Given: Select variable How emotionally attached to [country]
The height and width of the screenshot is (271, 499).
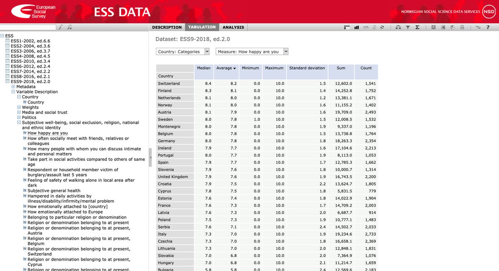Looking at the screenshot, I should coord(68,207).
